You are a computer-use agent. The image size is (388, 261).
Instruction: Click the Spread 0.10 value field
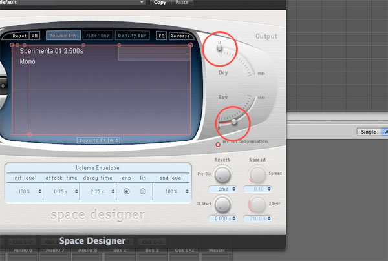pos(257,189)
